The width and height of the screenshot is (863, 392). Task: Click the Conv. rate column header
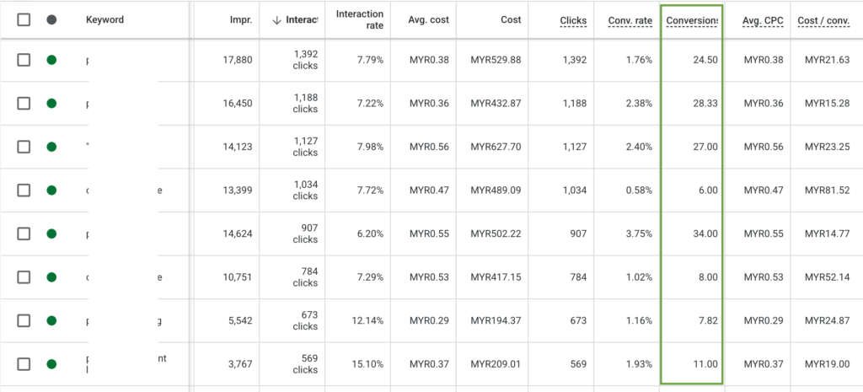[630, 20]
